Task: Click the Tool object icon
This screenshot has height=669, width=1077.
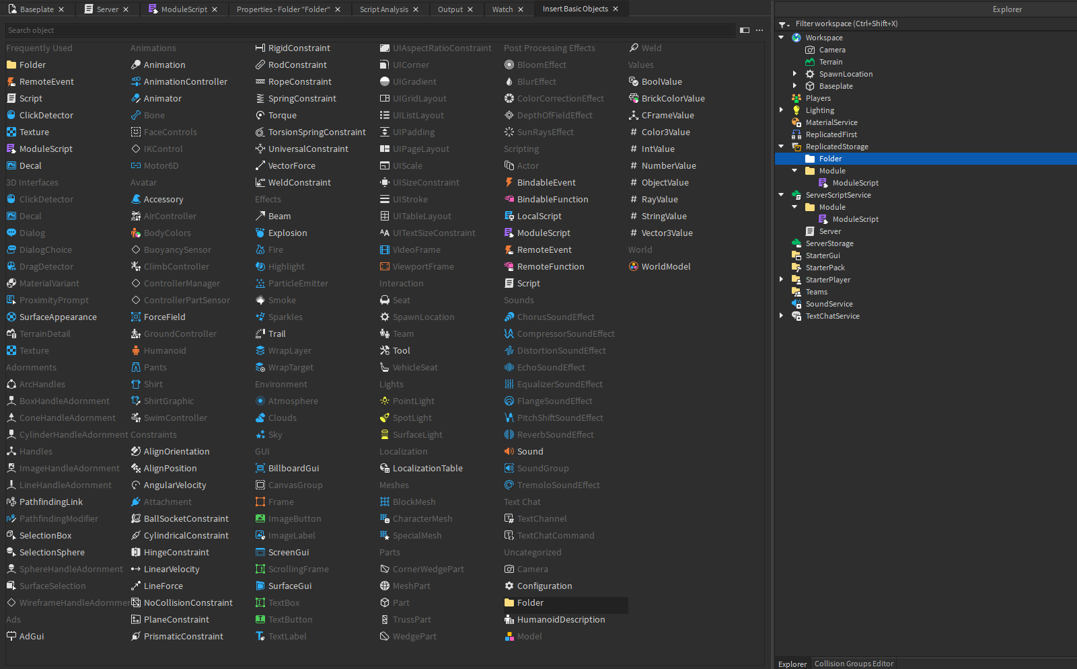Action: tap(385, 351)
